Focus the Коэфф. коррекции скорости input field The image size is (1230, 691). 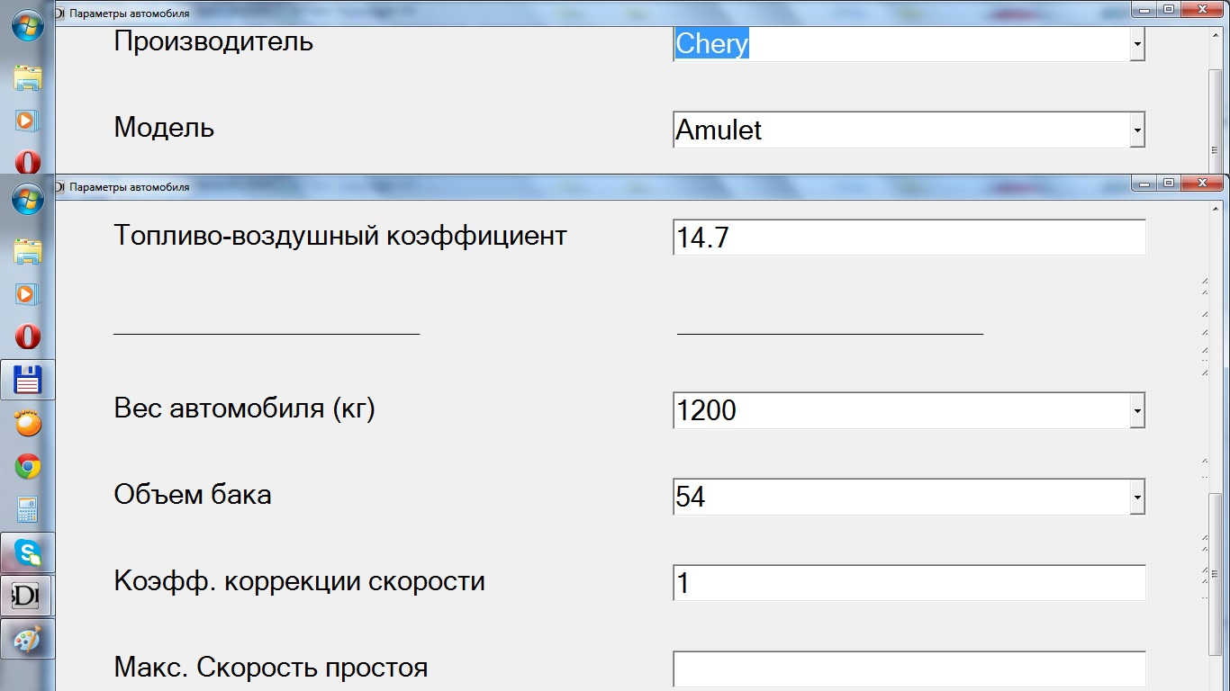(x=909, y=583)
